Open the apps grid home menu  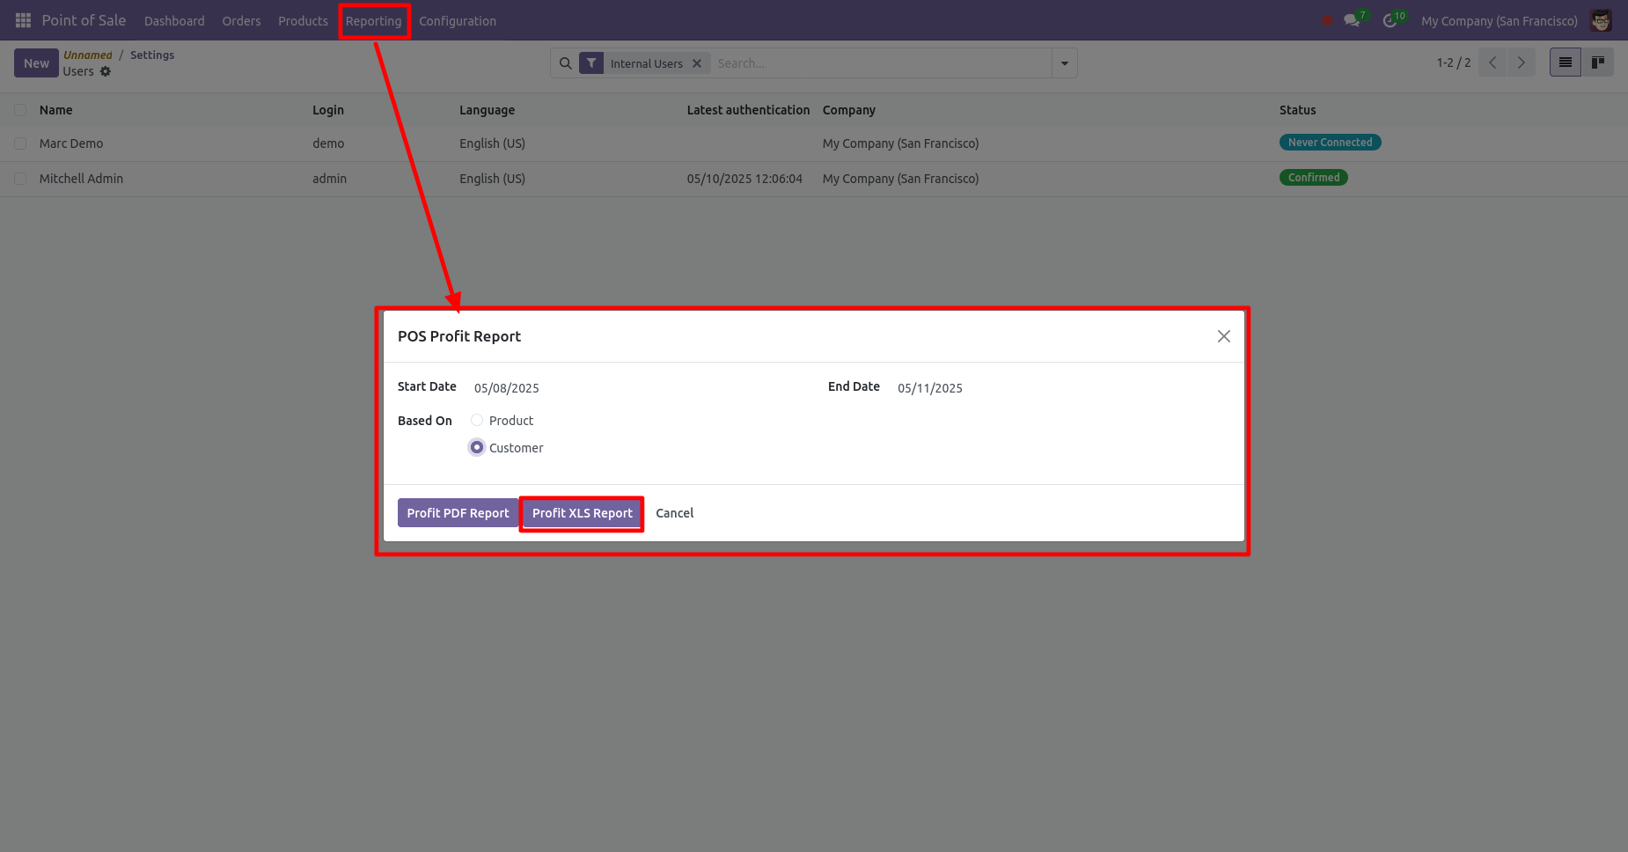tap(24, 20)
